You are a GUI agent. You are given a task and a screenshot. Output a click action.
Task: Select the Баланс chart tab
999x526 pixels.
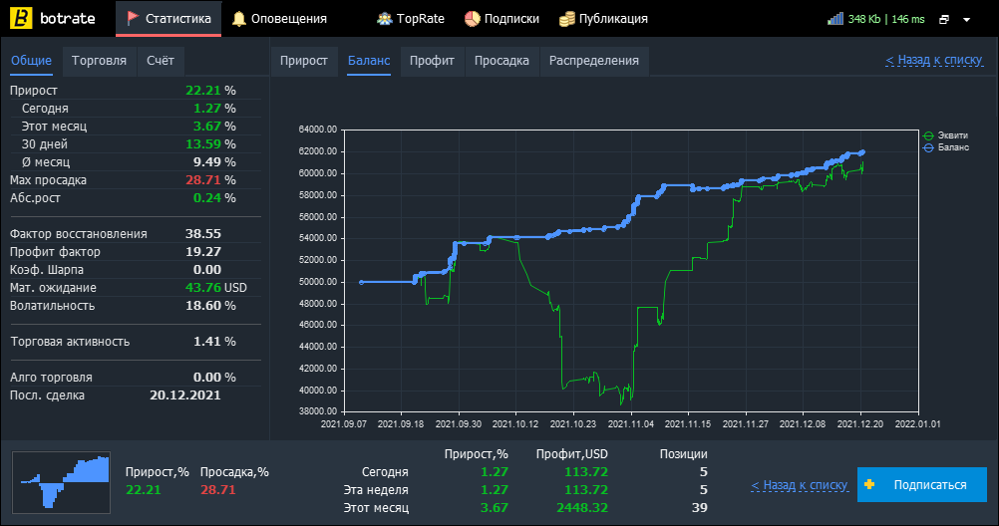click(x=369, y=61)
